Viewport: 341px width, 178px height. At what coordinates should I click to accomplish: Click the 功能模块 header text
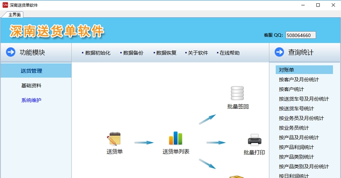click(32, 52)
